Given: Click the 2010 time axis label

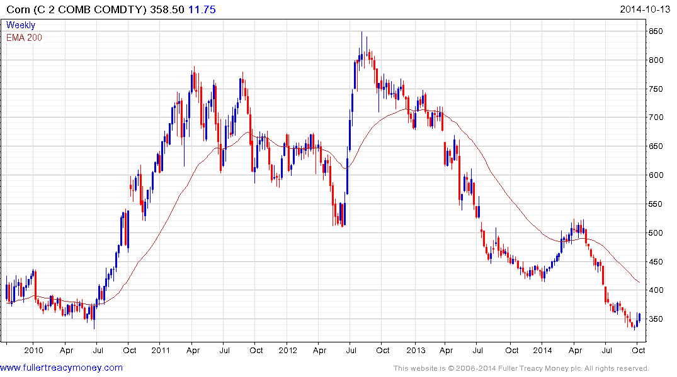Looking at the screenshot, I should (33, 350).
